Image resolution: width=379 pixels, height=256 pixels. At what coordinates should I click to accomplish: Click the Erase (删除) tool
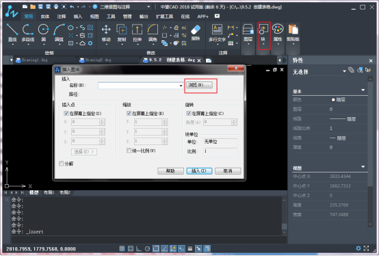[x=196, y=33]
